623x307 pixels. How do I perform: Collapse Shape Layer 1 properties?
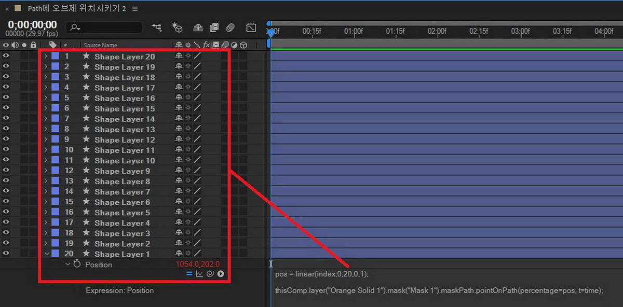pyautogui.click(x=46, y=254)
